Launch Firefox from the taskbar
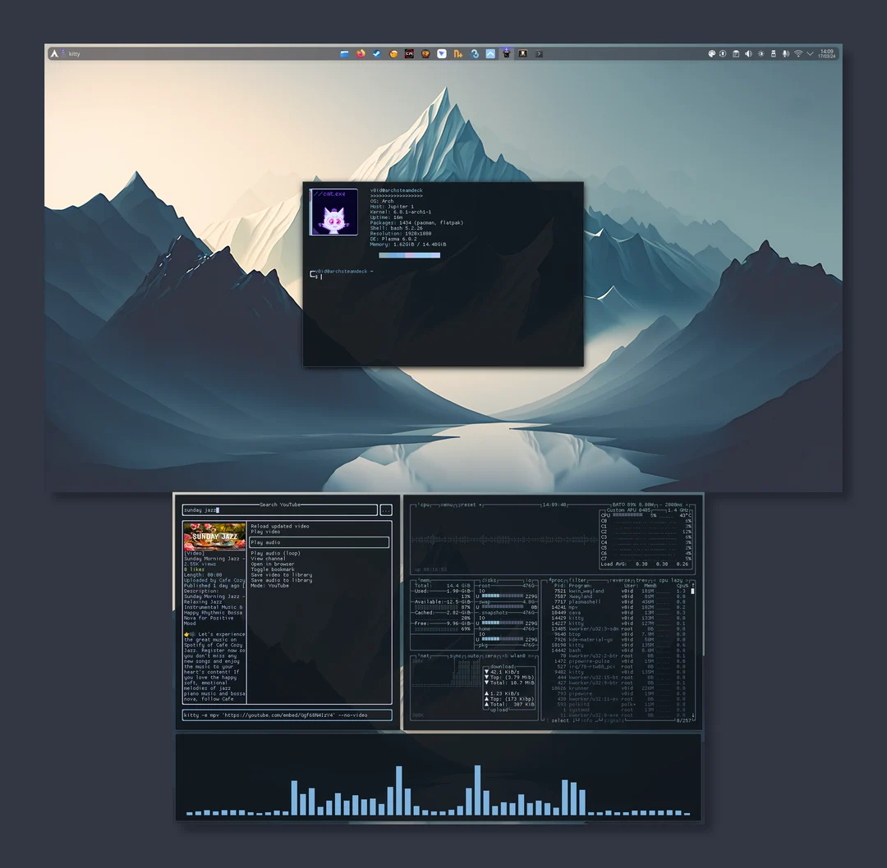The image size is (887, 868). pyautogui.click(x=361, y=53)
